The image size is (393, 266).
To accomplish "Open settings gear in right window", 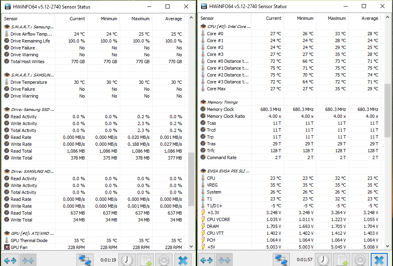I will tap(360, 260).
